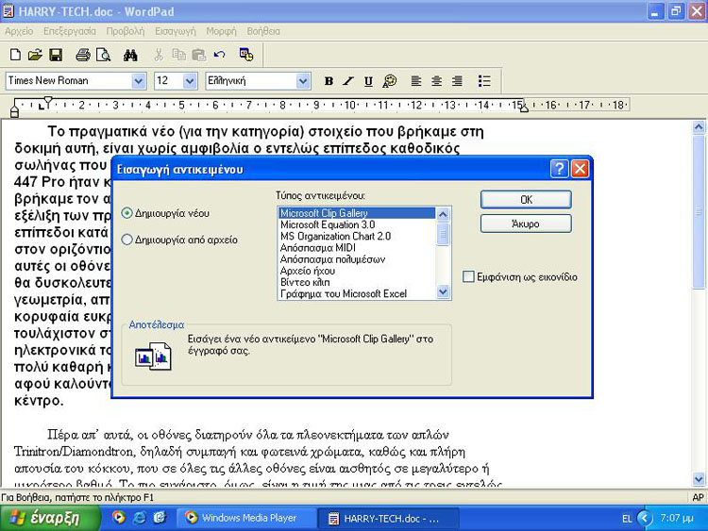The image size is (708, 531).
Task: Insert date and time icon
Action: [x=246, y=55]
